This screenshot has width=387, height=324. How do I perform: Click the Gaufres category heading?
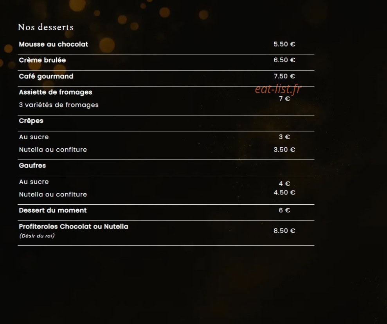[32, 166]
